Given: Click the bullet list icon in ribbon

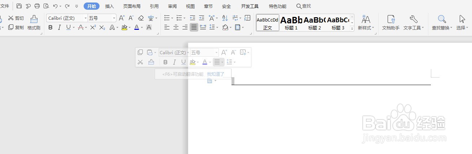Looking at the screenshot, I should (167, 18).
